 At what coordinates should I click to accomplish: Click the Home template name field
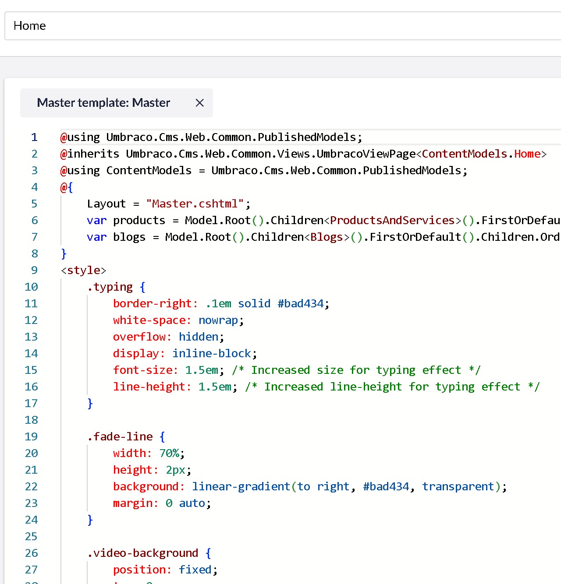click(x=280, y=26)
